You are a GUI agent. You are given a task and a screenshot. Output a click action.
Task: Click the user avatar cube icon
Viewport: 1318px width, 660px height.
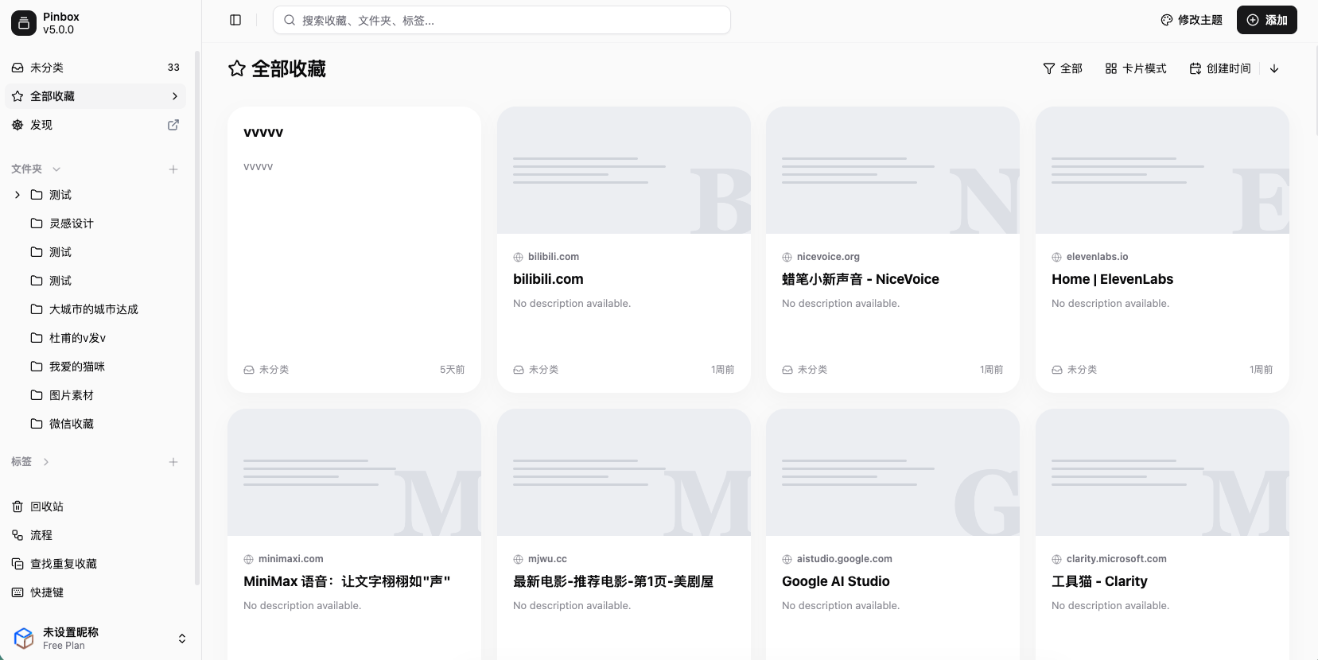point(24,638)
